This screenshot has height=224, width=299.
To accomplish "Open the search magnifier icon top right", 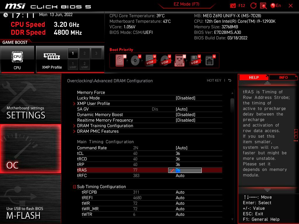I will pyautogui.click(x=263, y=5).
